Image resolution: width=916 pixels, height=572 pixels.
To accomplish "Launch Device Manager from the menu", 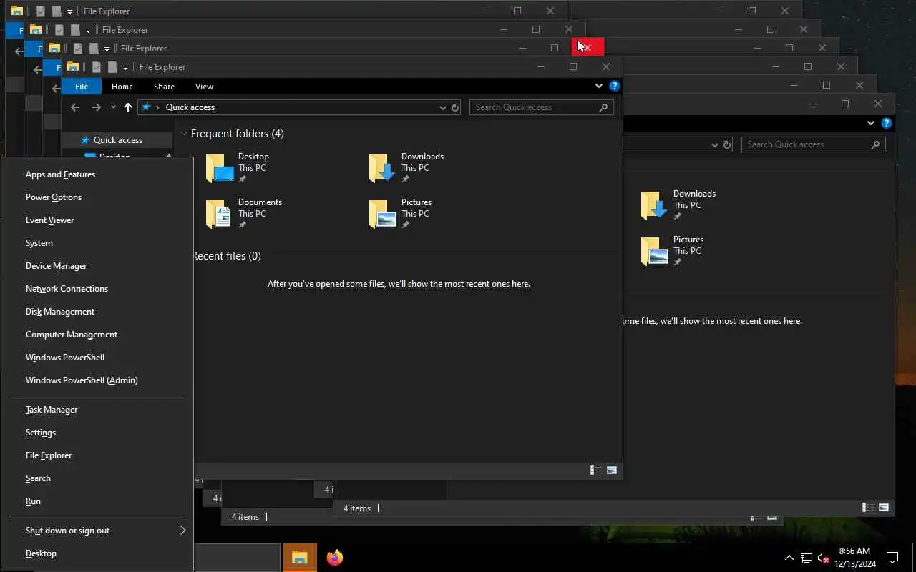I will pyautogui.click(x=97, y=266).
